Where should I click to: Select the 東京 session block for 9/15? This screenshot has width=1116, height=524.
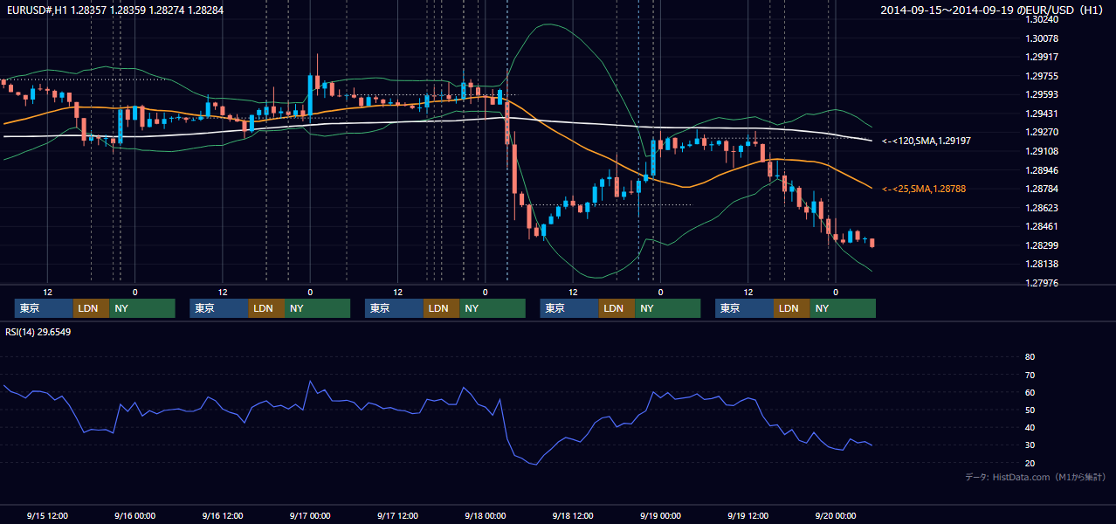tap(44, 308)
